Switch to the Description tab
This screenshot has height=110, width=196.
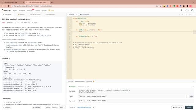7,14
